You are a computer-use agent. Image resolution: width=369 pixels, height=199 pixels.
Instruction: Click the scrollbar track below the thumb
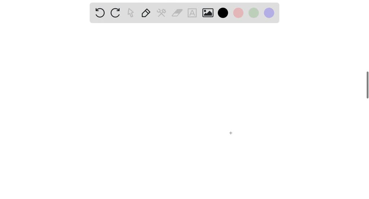[x=367, y=149]
